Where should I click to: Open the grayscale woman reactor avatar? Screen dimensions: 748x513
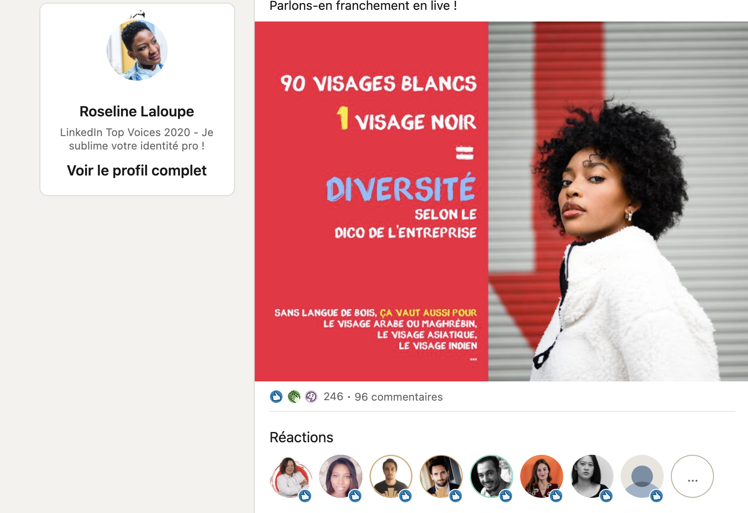[x=592, y=476]
